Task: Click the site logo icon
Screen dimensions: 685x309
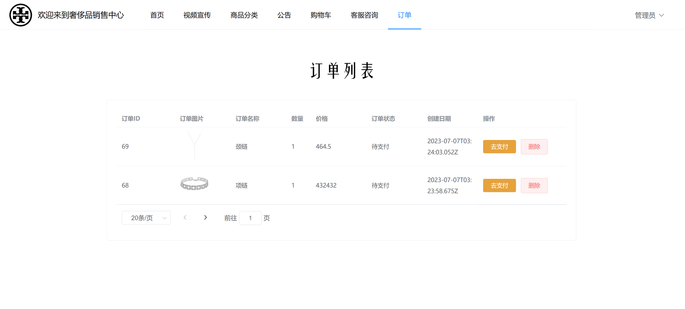Action: point(21,15)
